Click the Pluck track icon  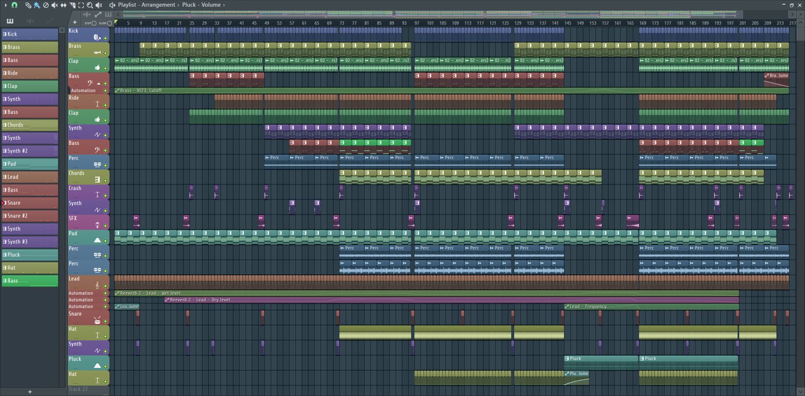tap(97, 365)
